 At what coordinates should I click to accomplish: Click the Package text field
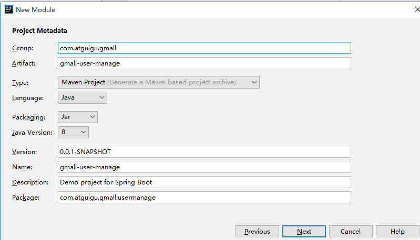pyautogui.click(x=204, y=198)
